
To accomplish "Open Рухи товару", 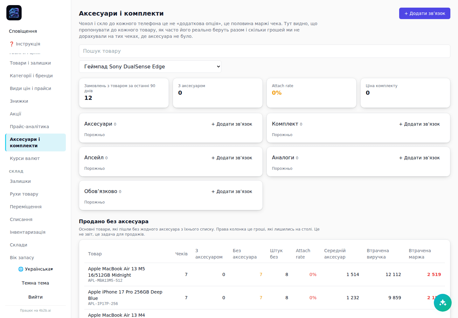I will click(35, 194).
